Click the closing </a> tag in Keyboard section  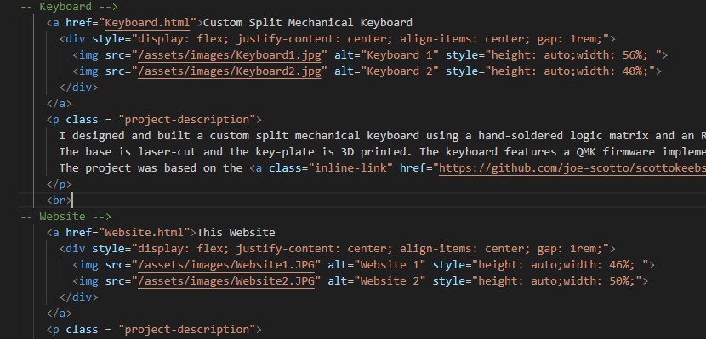point(59,104)
